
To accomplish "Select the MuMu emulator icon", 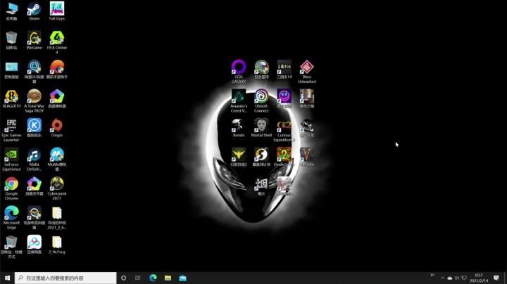I will point(57,159).
